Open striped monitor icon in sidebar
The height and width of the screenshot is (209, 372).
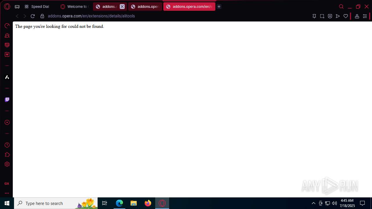7,45
